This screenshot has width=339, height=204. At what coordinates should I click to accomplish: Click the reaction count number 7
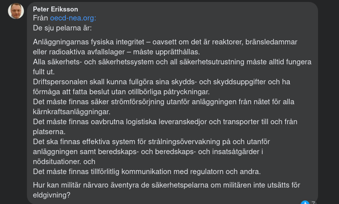click(x=313, y=203)
